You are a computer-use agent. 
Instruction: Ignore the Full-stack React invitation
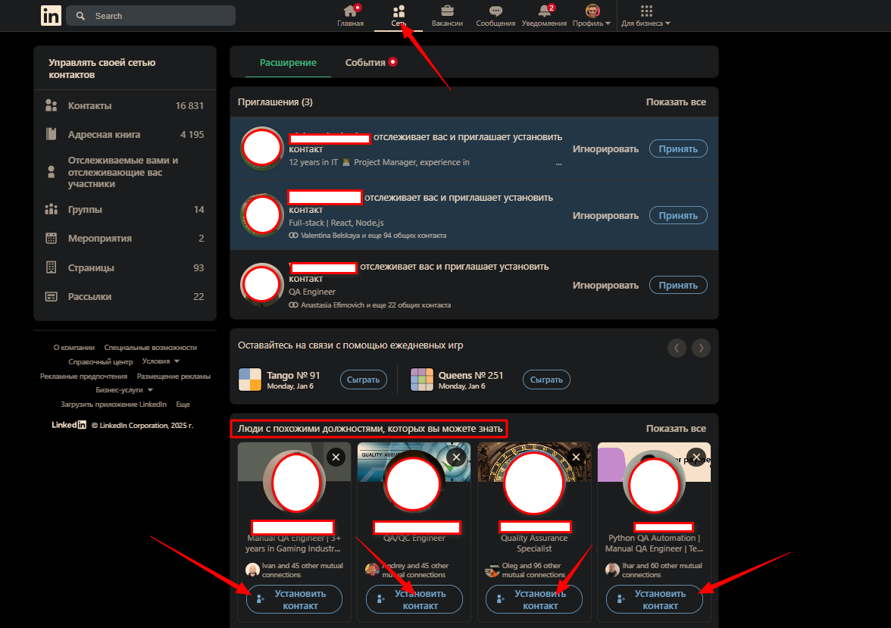click(605, 215)
